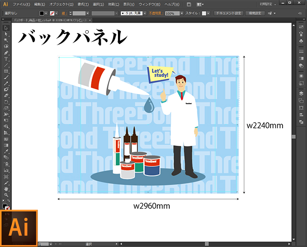Expand the stroke color dropdown arrow
The height and width of the screenshot is (247, 307).
pyautogui.click(x=57, y=13)
